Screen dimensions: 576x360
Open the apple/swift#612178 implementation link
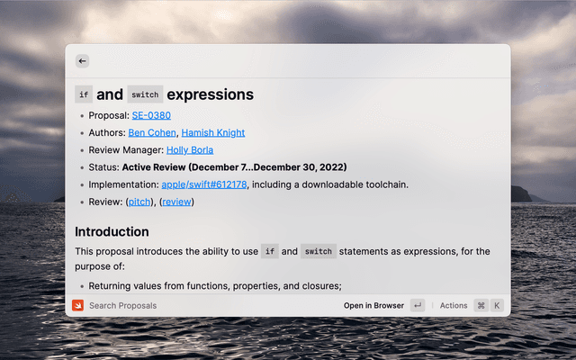[204, 184]
